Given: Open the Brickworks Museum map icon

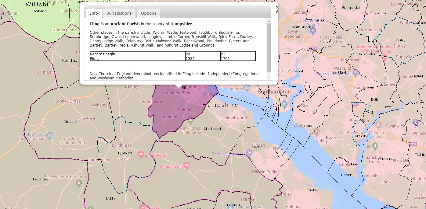Looking at the screenshot, I should click(379, 124).
